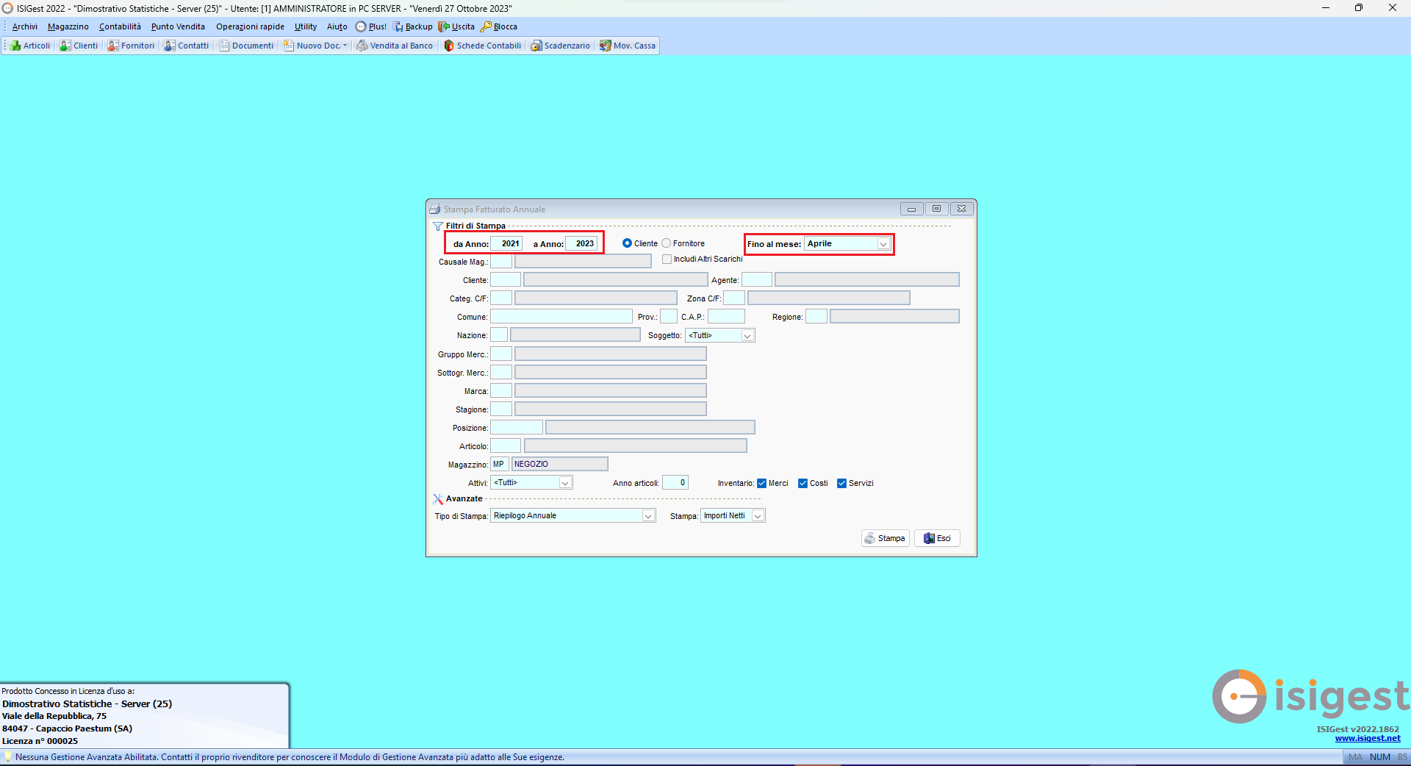Enable Includi Altri Scarichi checkbox
Viewport: 1411px width, 766px height.
point(667,259)
